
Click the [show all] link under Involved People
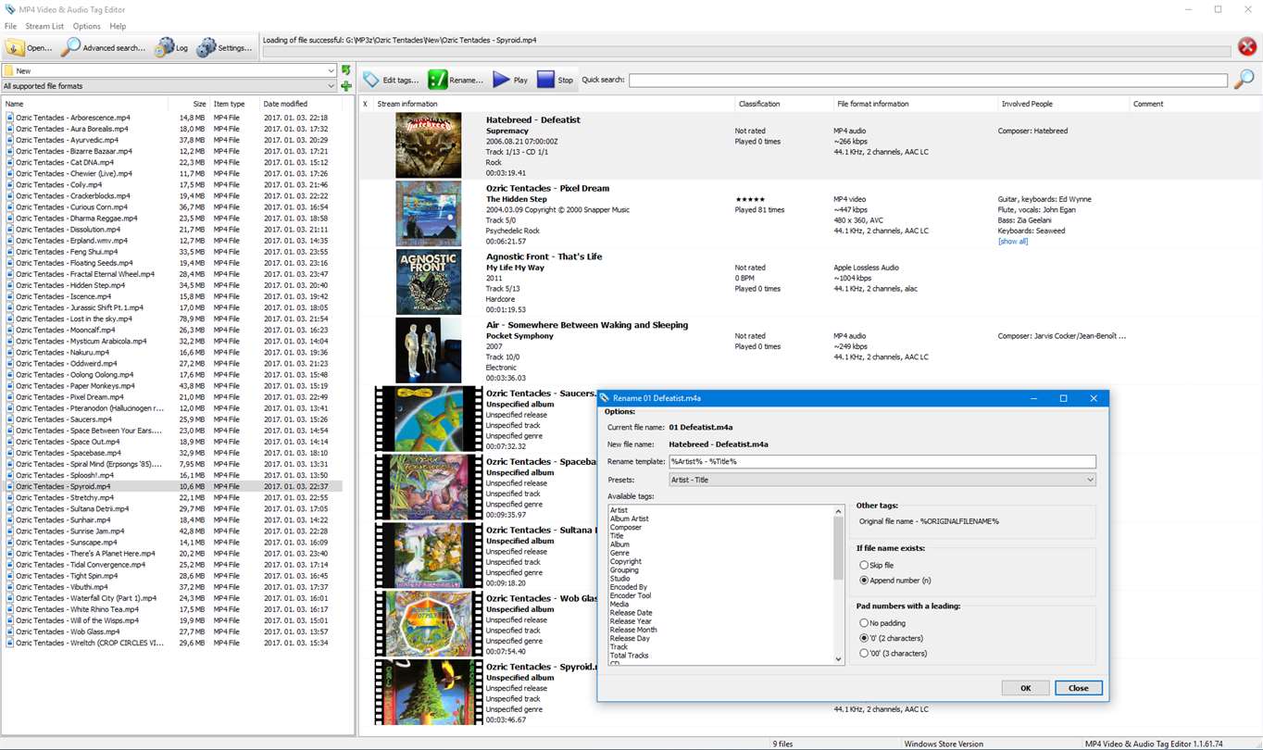(x=1013, y=242)
